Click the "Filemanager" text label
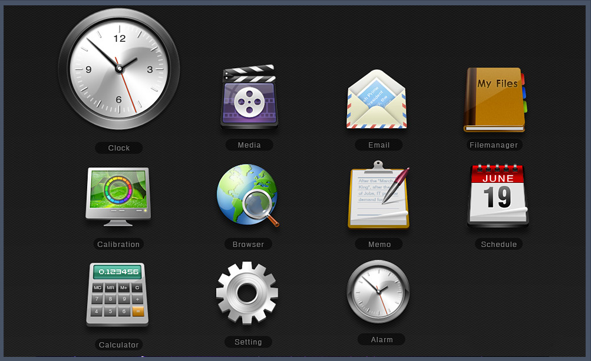591x361 pixels. [494, 145]
